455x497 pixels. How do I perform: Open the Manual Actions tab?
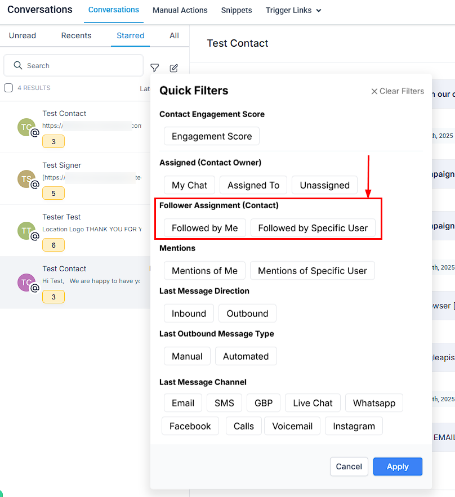pos(180,11)
